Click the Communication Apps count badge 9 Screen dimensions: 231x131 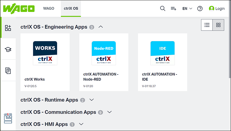click(101, 113)
